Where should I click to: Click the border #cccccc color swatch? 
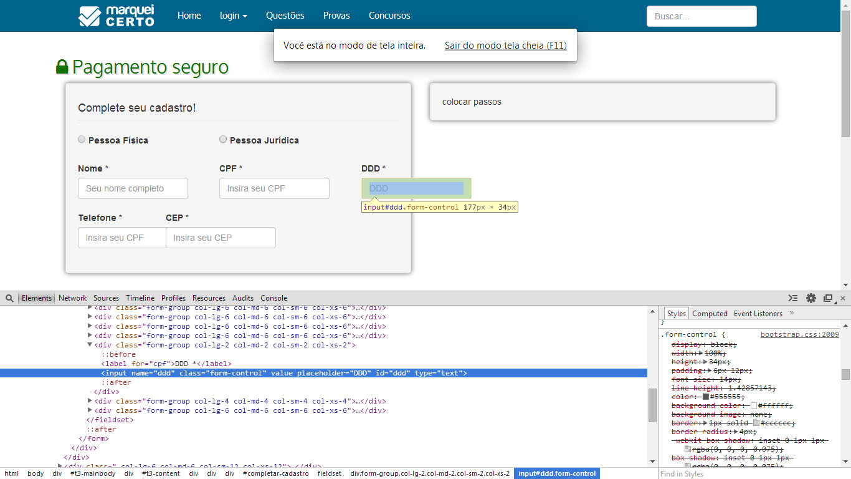coord(756,423)
